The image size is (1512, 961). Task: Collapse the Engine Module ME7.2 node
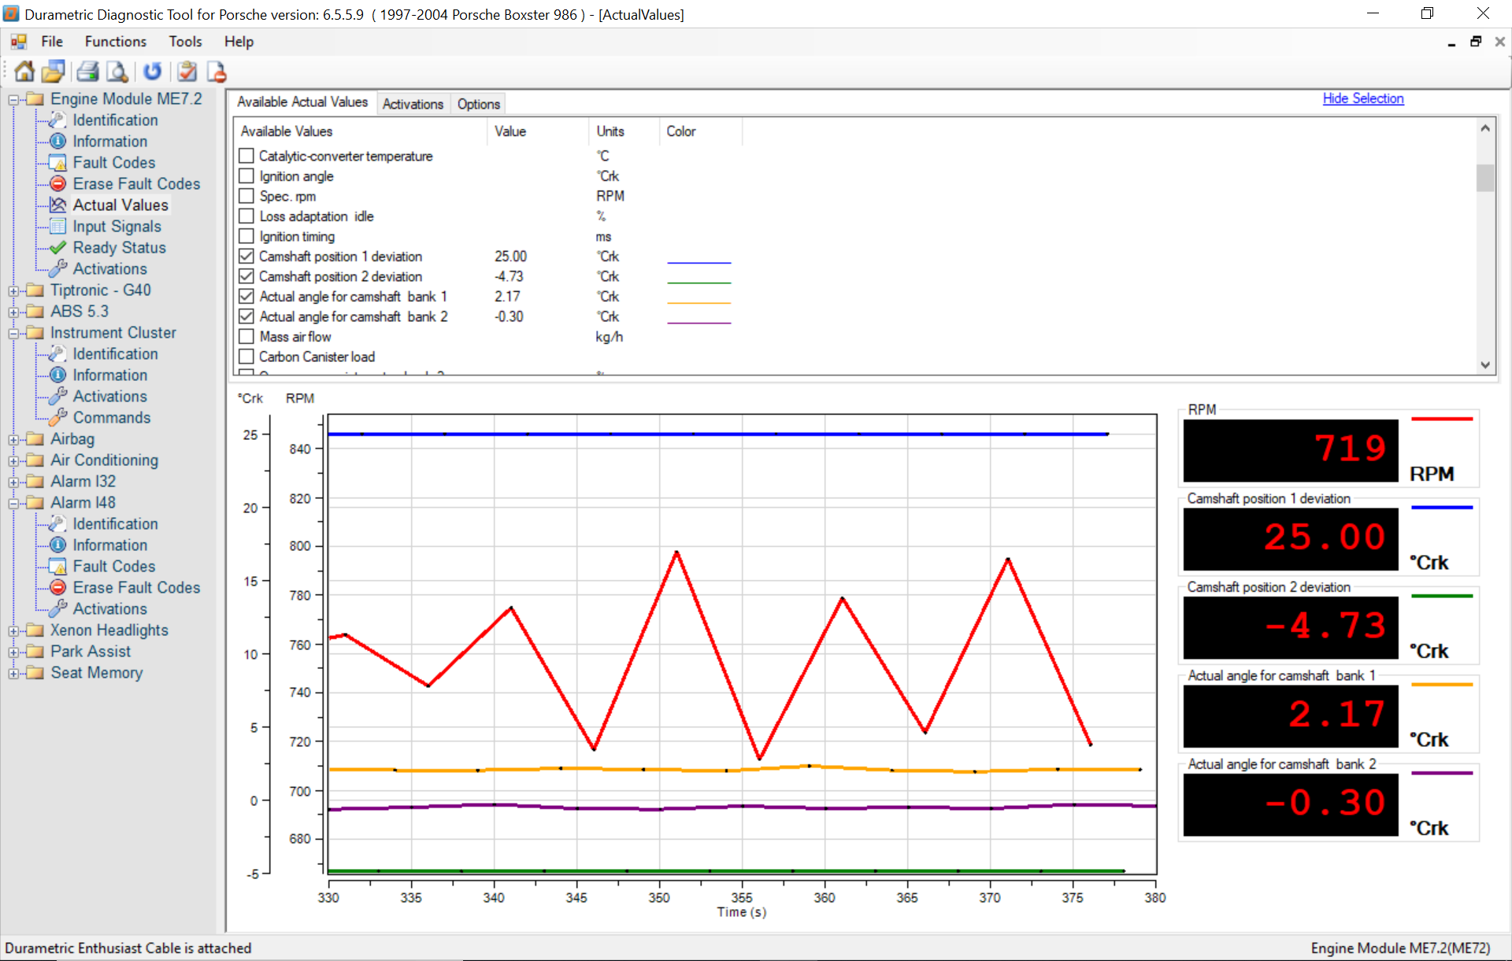(13, 99)
